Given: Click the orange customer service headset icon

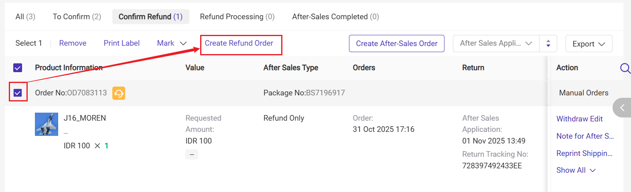Looking at the screenshot, I should point(119,93).
